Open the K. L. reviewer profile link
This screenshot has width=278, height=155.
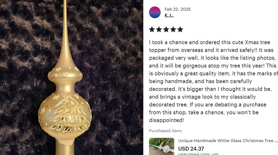(169, 15)
